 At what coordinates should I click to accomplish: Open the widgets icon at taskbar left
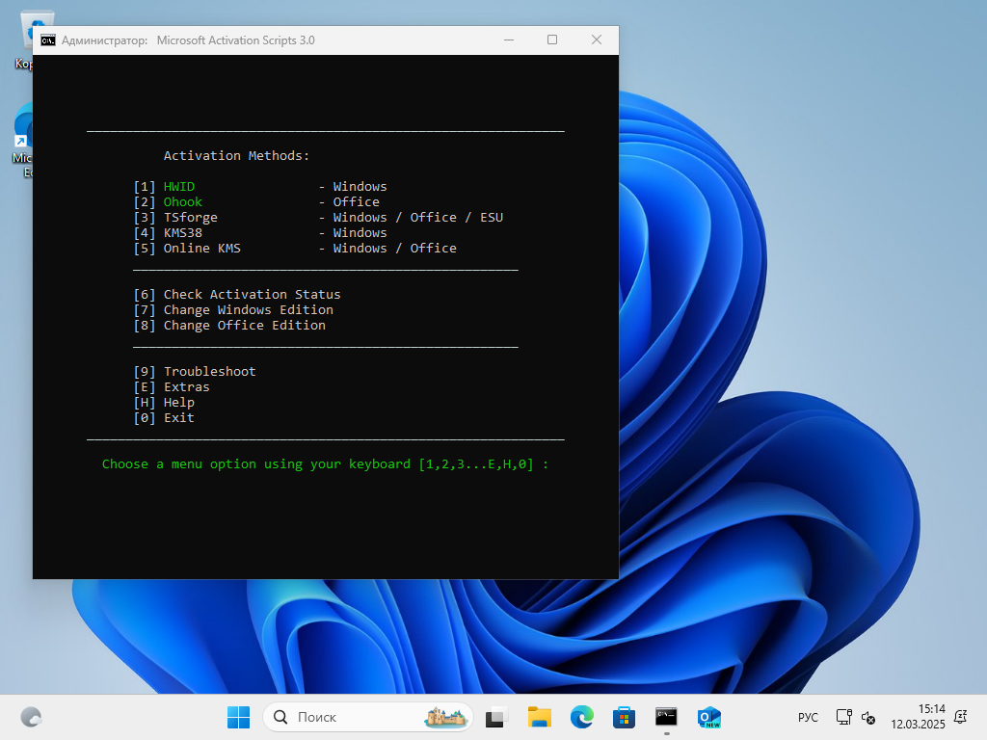[31, 717]
